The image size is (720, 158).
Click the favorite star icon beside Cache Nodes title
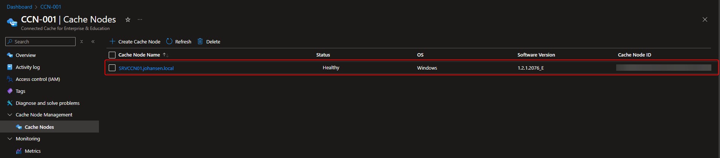128,19
